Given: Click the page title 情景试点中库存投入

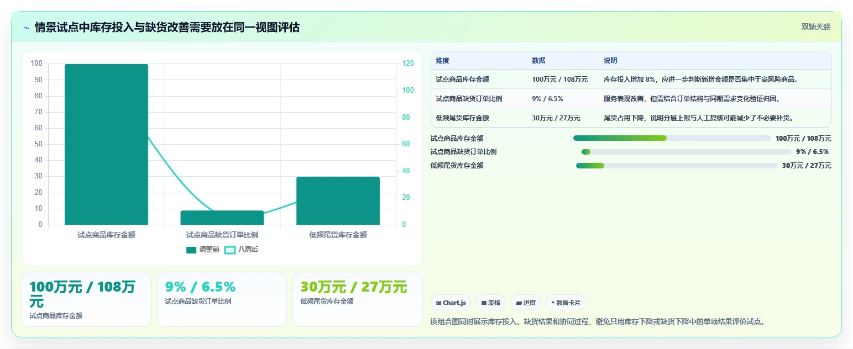Looking at the screenshot, I should (x=167, y=27).
